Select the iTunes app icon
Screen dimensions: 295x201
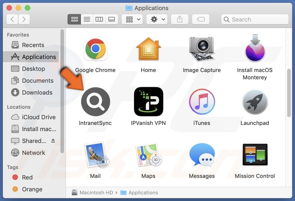point(202,102)
